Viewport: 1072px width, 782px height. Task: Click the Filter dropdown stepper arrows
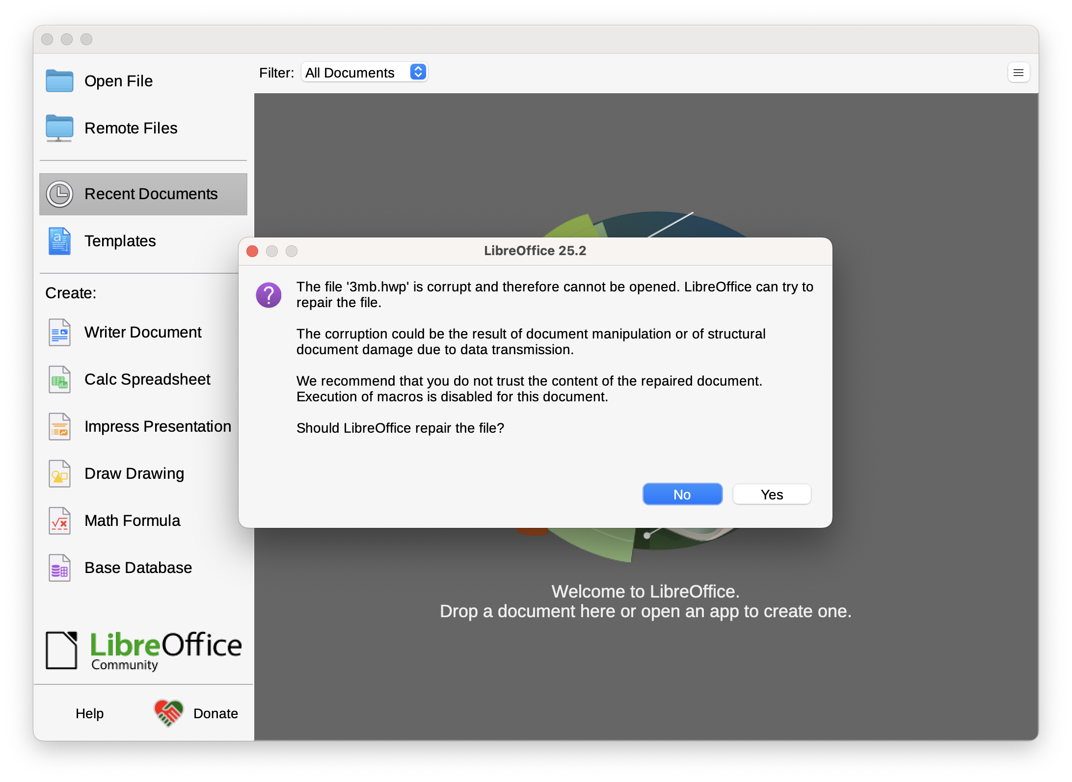[418, 72]
